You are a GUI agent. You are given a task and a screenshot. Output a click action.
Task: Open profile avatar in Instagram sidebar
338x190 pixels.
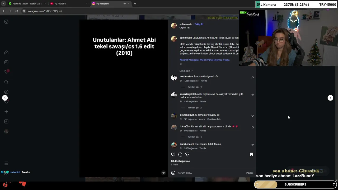click(6, 131)
